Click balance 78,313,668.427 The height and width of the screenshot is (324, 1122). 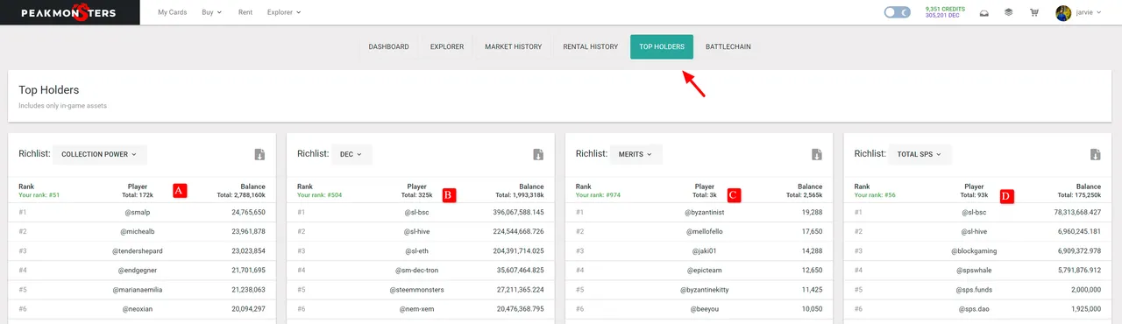pyautogui.click(x=1077, y=213)
